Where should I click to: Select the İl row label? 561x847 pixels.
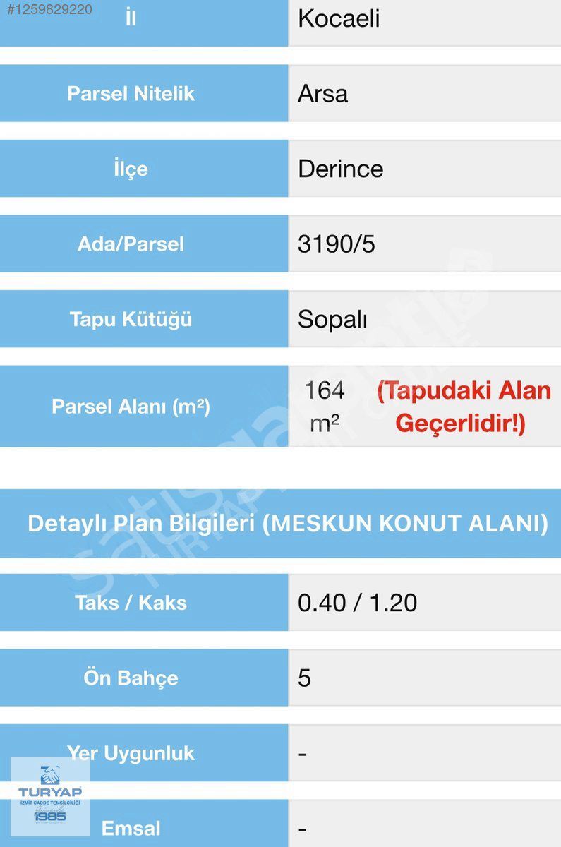(131, 19)
